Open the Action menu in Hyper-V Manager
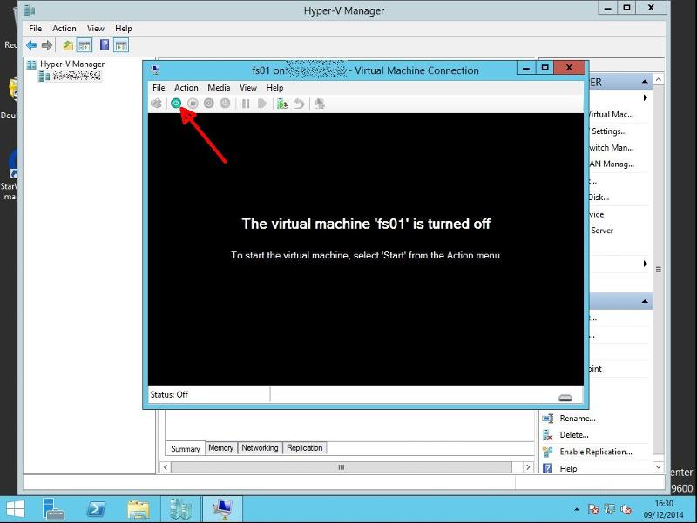Screen dimensions: 697x523 (x=64, y=29)
